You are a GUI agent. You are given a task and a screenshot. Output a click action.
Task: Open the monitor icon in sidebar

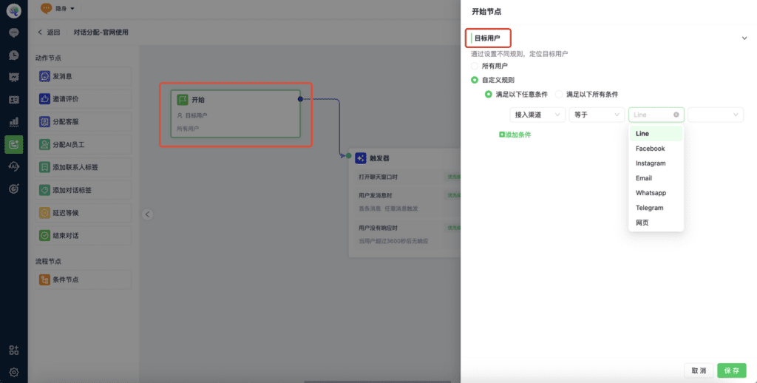[x=13, y=78]
